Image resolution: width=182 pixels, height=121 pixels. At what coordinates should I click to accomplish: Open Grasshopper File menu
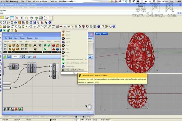coord(6,38)
